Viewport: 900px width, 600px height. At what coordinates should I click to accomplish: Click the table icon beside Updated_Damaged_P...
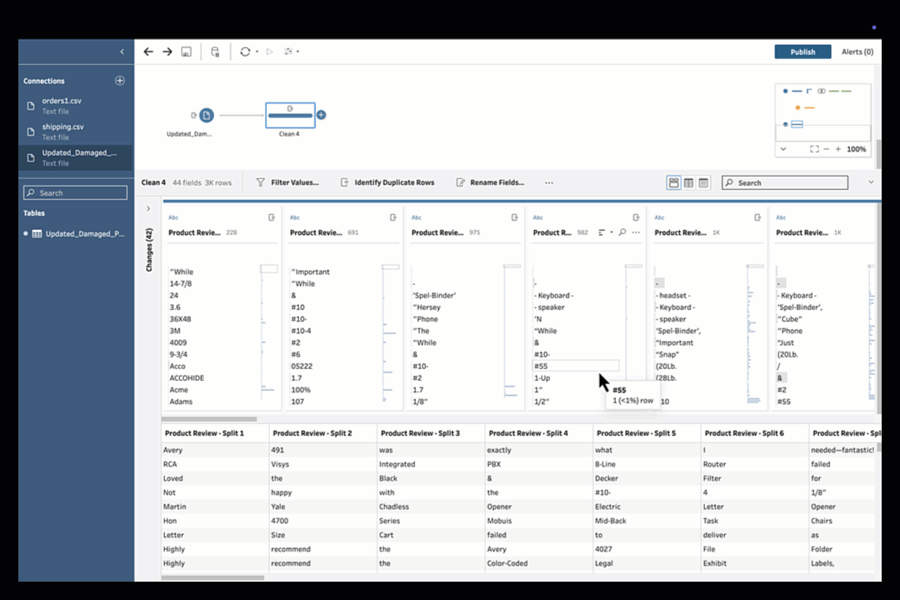[x=37, y=233]
